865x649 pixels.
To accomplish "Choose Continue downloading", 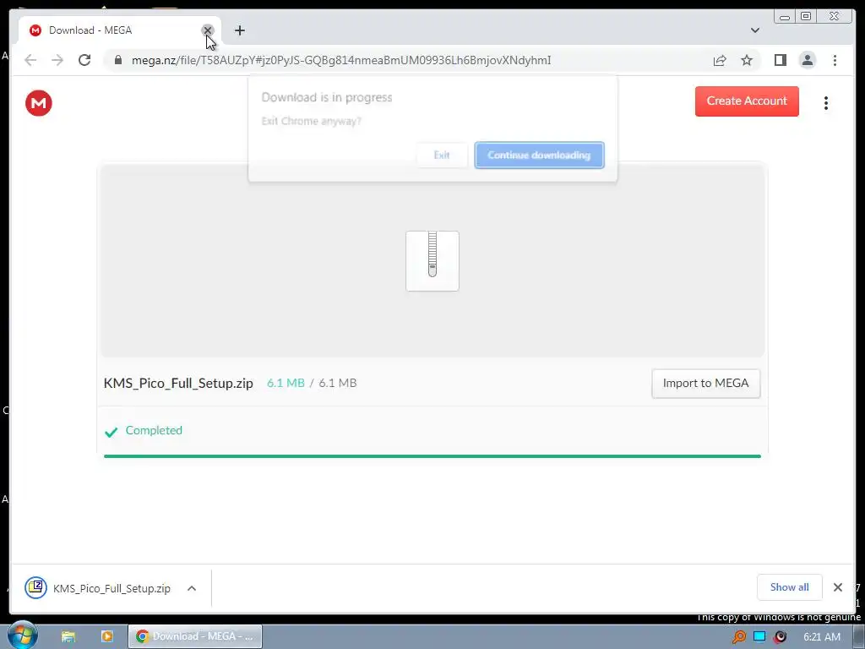I will [539, 155].
